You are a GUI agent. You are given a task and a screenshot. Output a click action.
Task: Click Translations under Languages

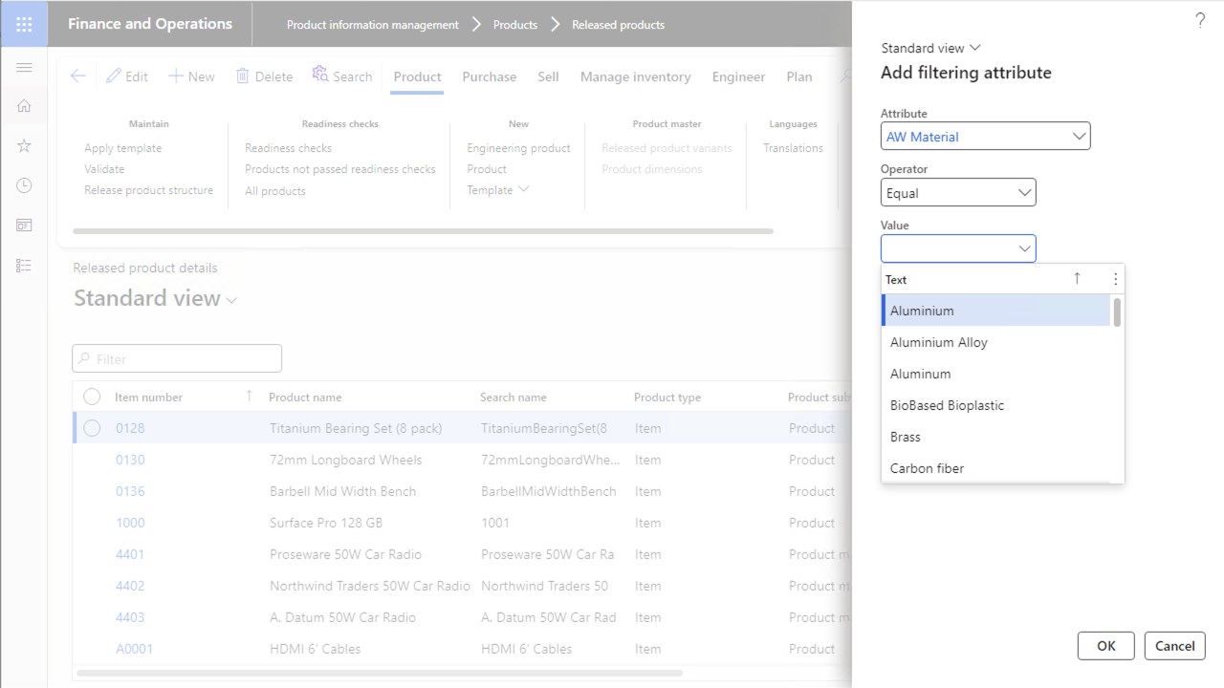click(x=793, y=148)
